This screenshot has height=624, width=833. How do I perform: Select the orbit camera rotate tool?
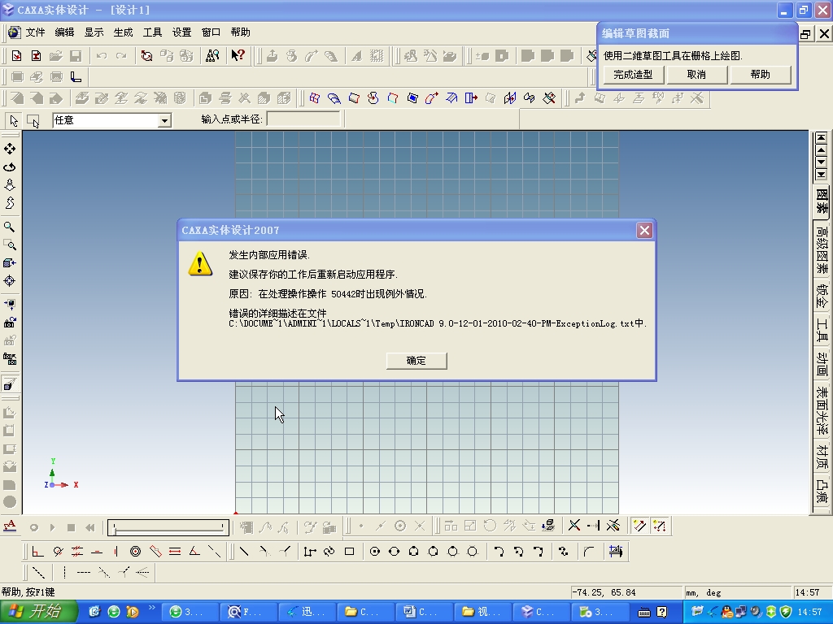(x=10, y=167)
